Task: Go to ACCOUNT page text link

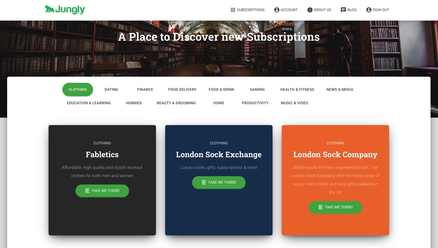Action: pos(289,10)
